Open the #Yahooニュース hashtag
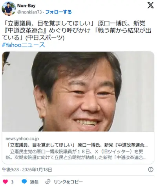Screen dimensions: 157x187 [x=24, y=45]
